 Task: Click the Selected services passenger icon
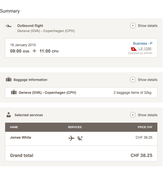[9, 115]
